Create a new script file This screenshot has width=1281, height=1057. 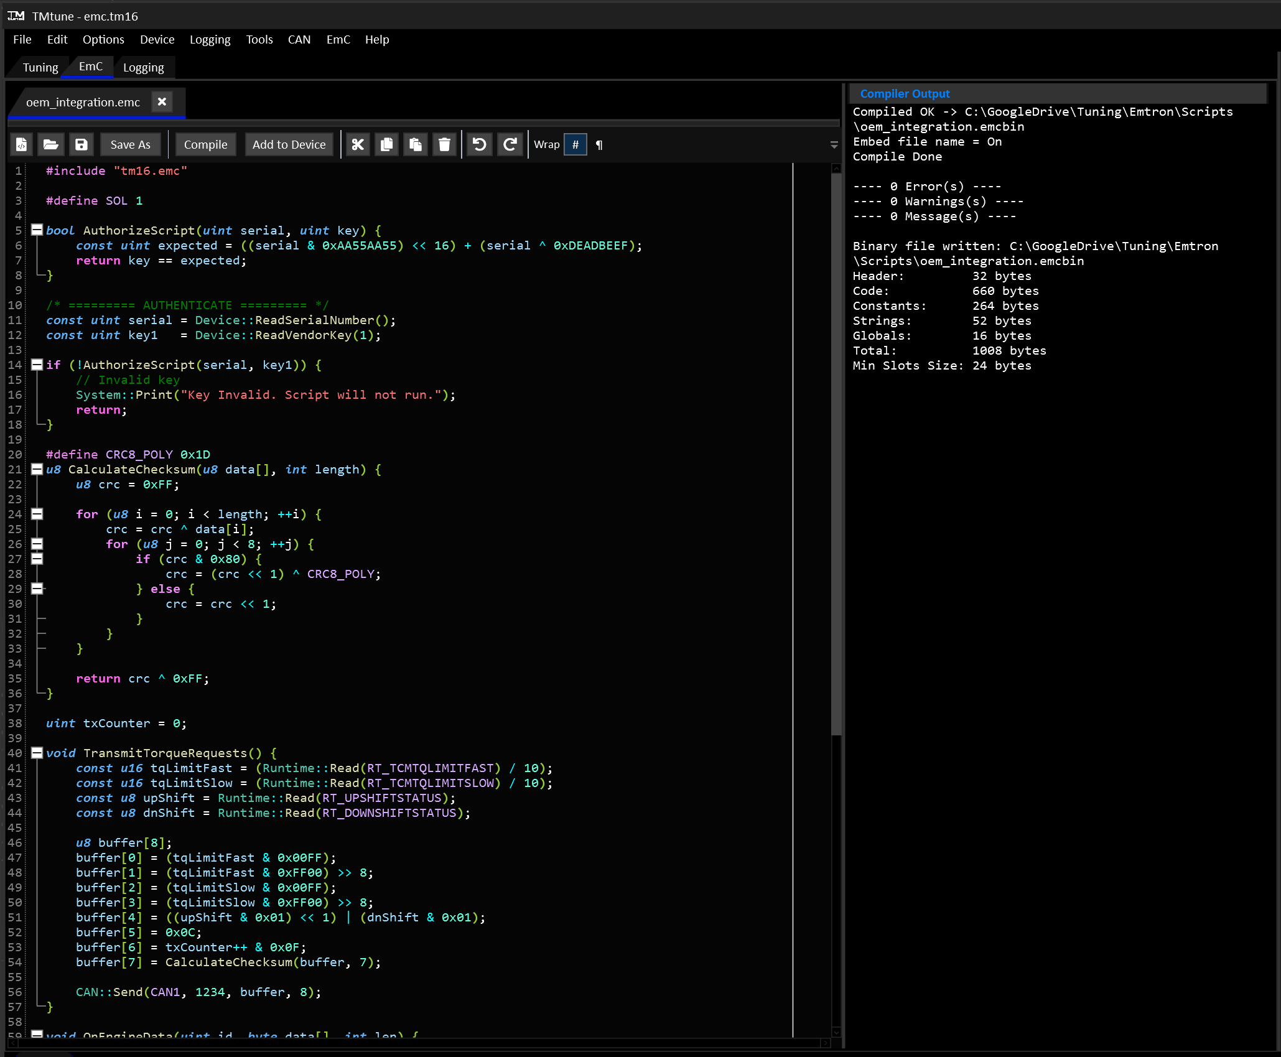click(x=22, y=144)
